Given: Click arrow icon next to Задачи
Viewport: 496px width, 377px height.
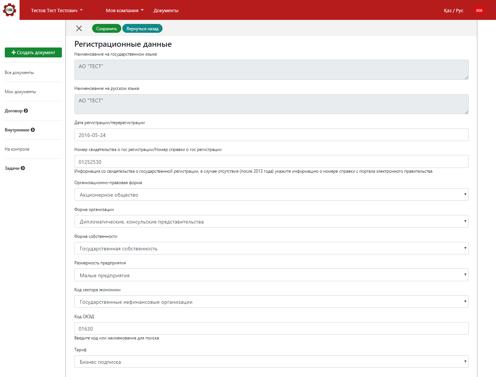Looking at the screenshot, I should click(x=23, y=168).
